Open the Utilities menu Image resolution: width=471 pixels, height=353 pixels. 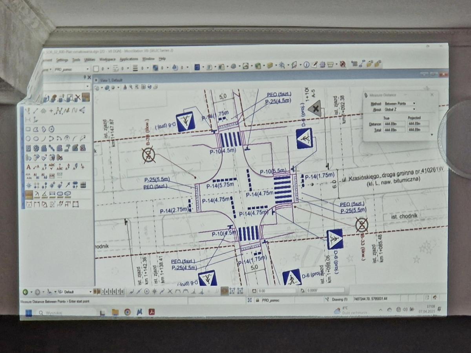[x=89, y=59]
